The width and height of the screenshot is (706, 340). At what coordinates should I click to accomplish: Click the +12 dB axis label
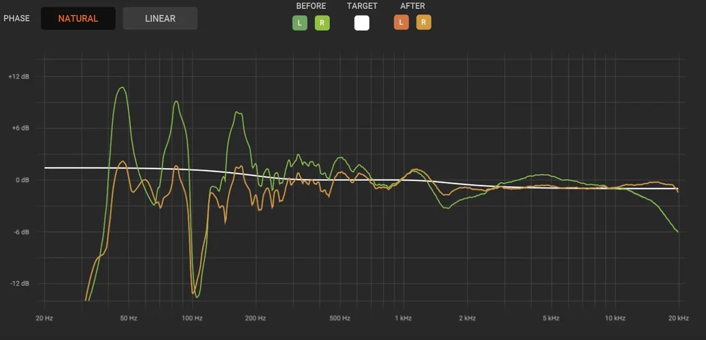[19, 77]
